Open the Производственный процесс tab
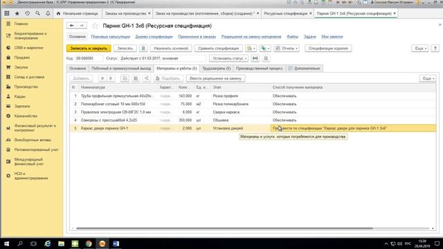This screenshot has width=443, height=249. point(259,68)
